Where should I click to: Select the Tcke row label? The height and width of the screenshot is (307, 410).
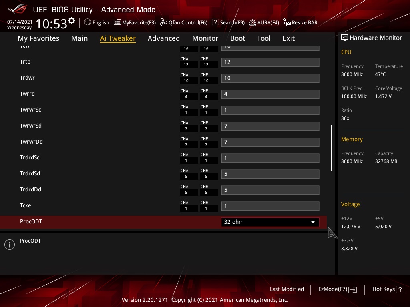click(x=25, y=205)
